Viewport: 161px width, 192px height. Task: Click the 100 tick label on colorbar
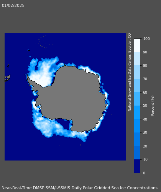pos(146,39)
